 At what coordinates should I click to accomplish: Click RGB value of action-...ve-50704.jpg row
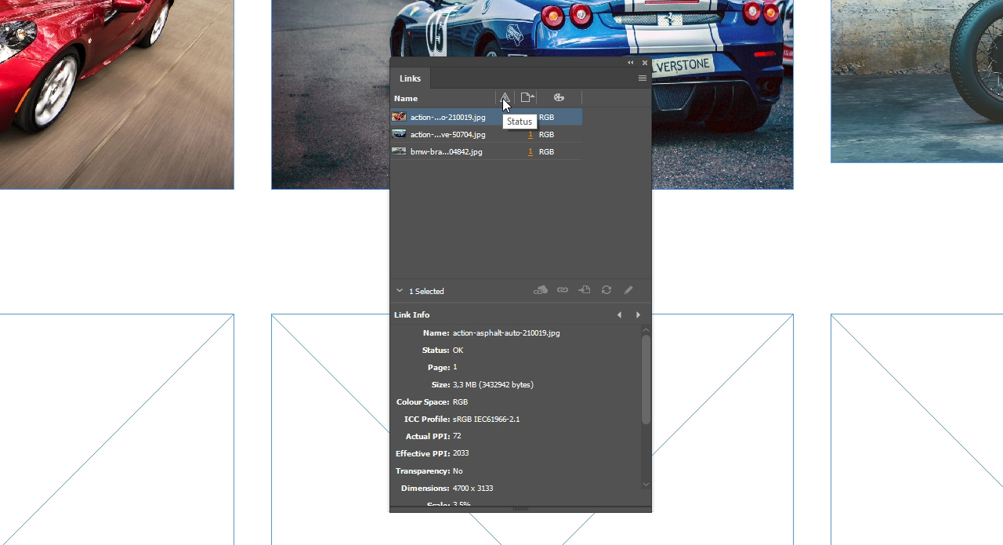pyautogui.click(x=546, y=134)
